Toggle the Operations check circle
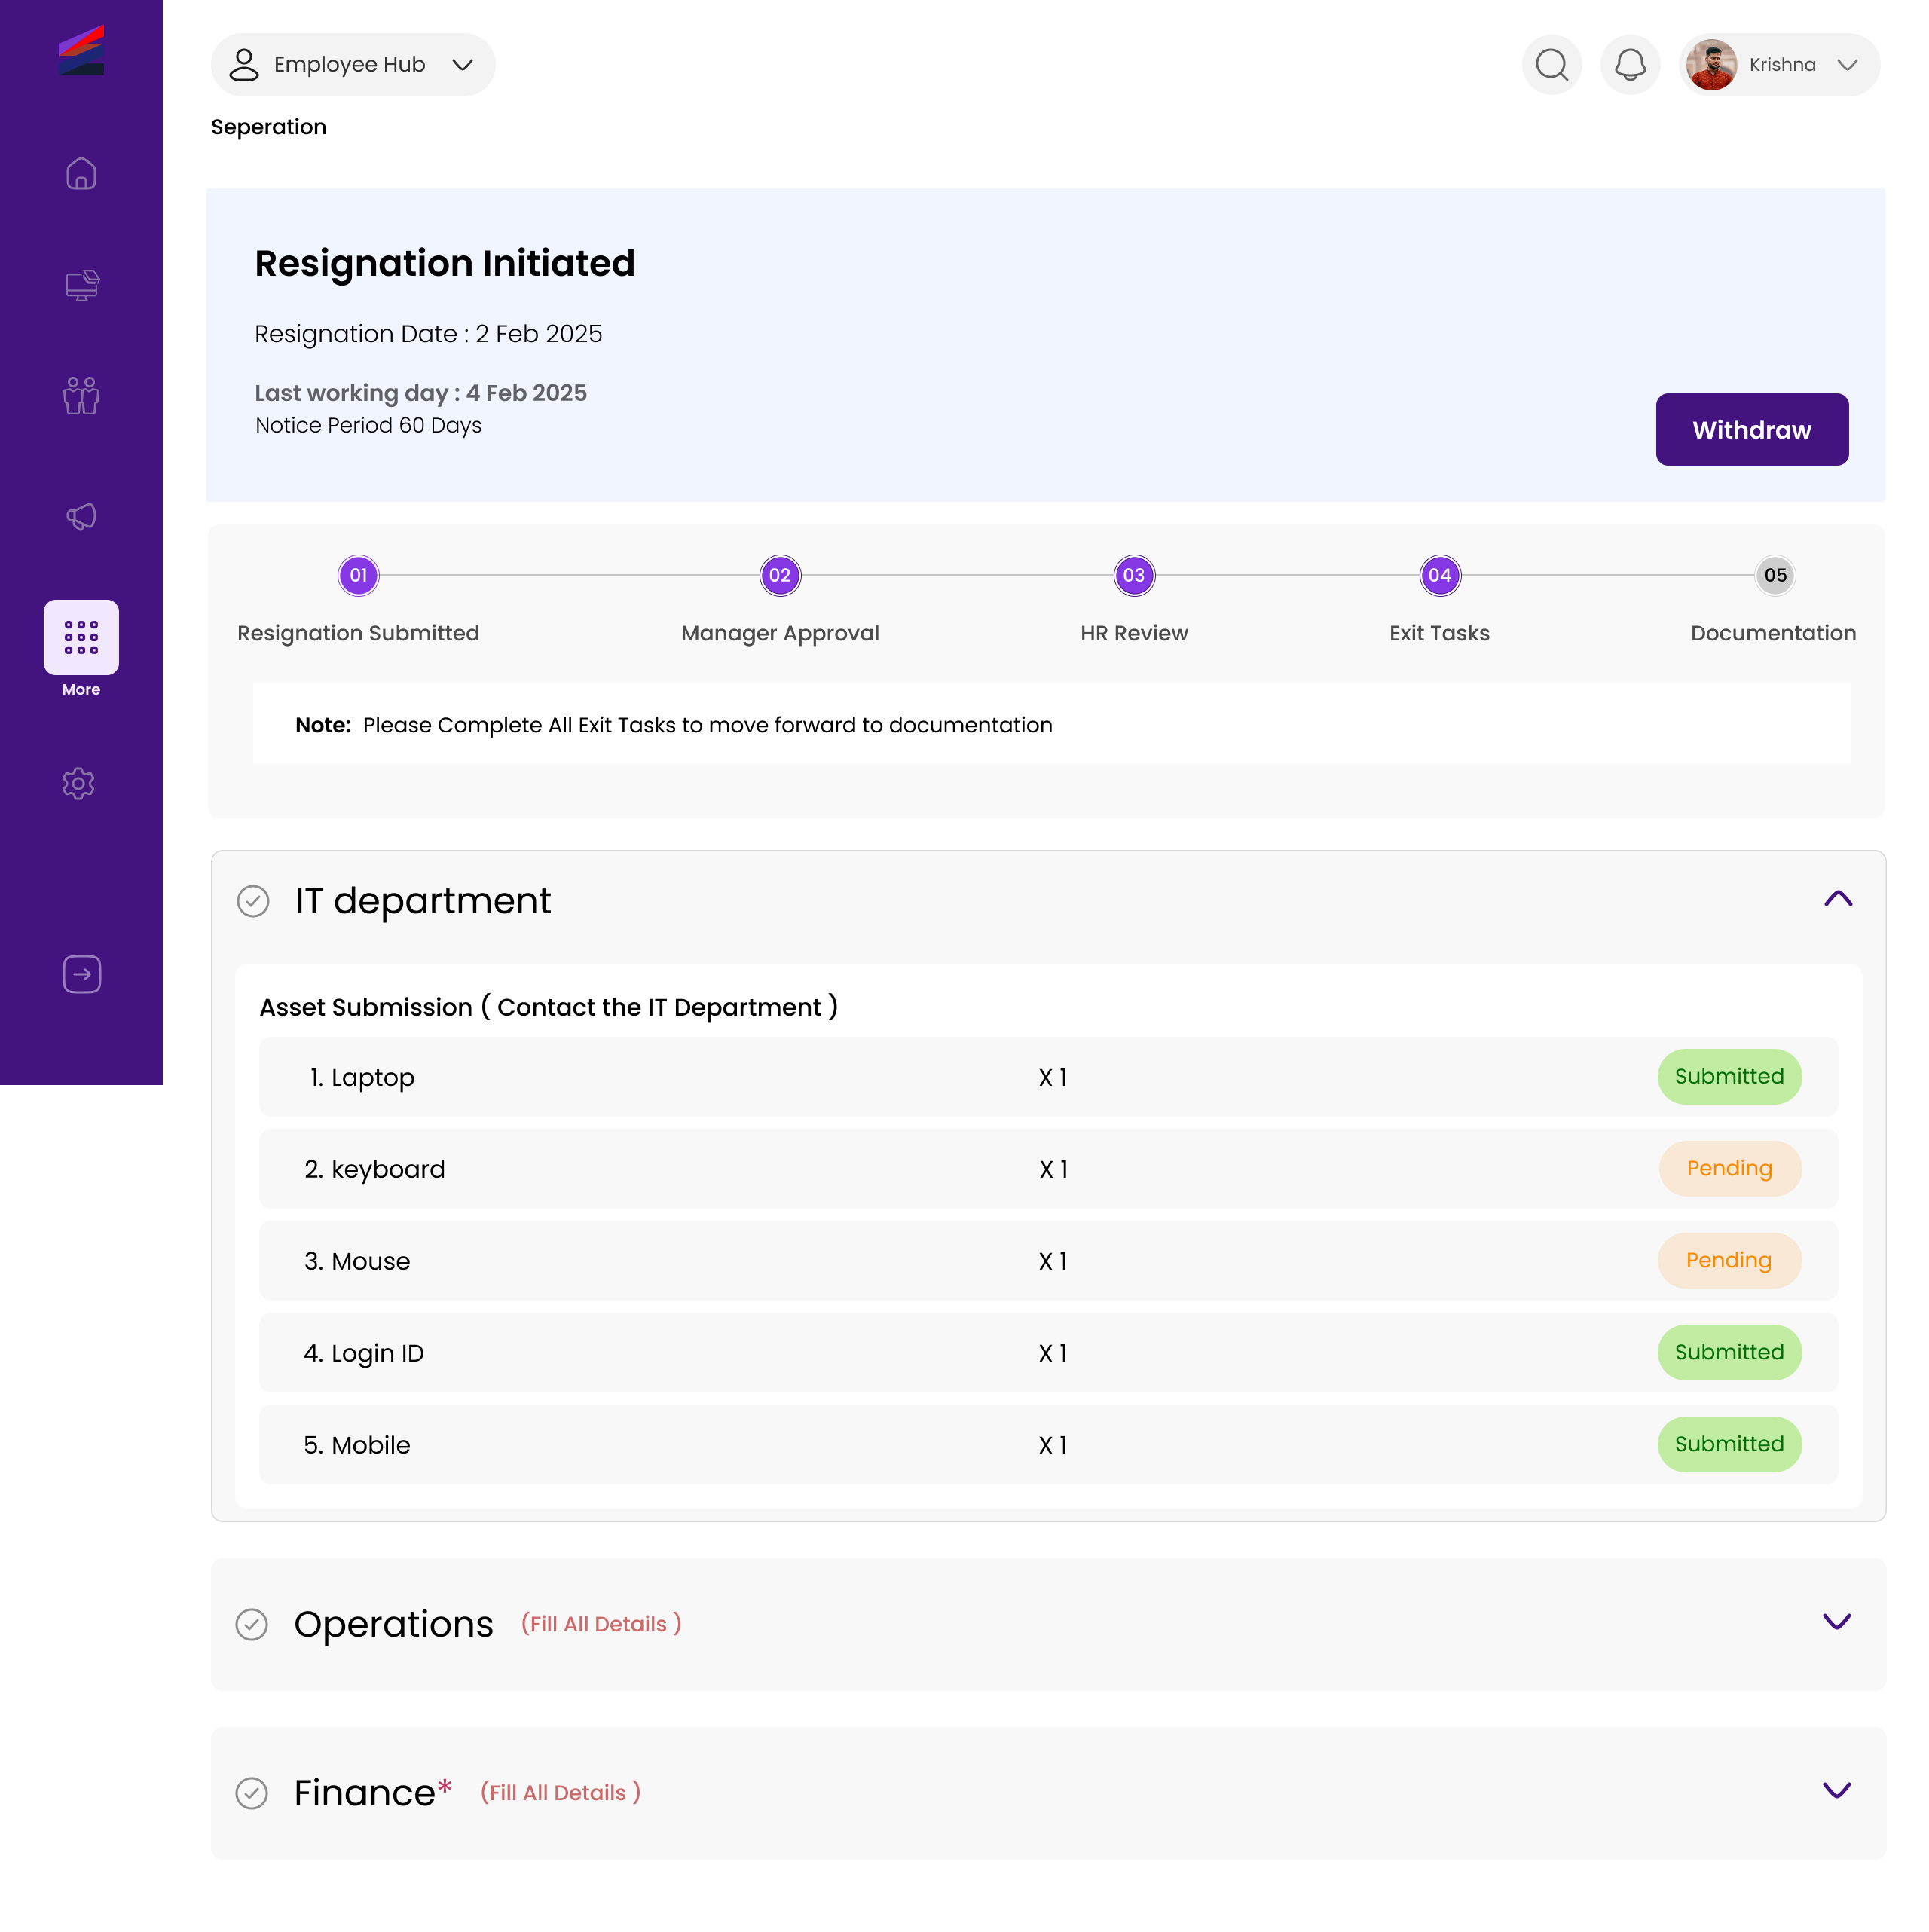 (x=251, y=1624)
